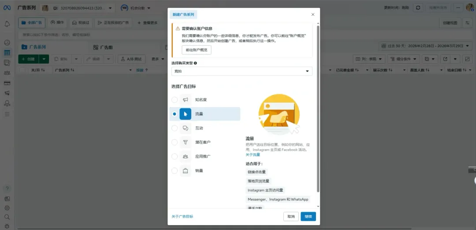Click the export share icon in toolbar

pos(445,59)
